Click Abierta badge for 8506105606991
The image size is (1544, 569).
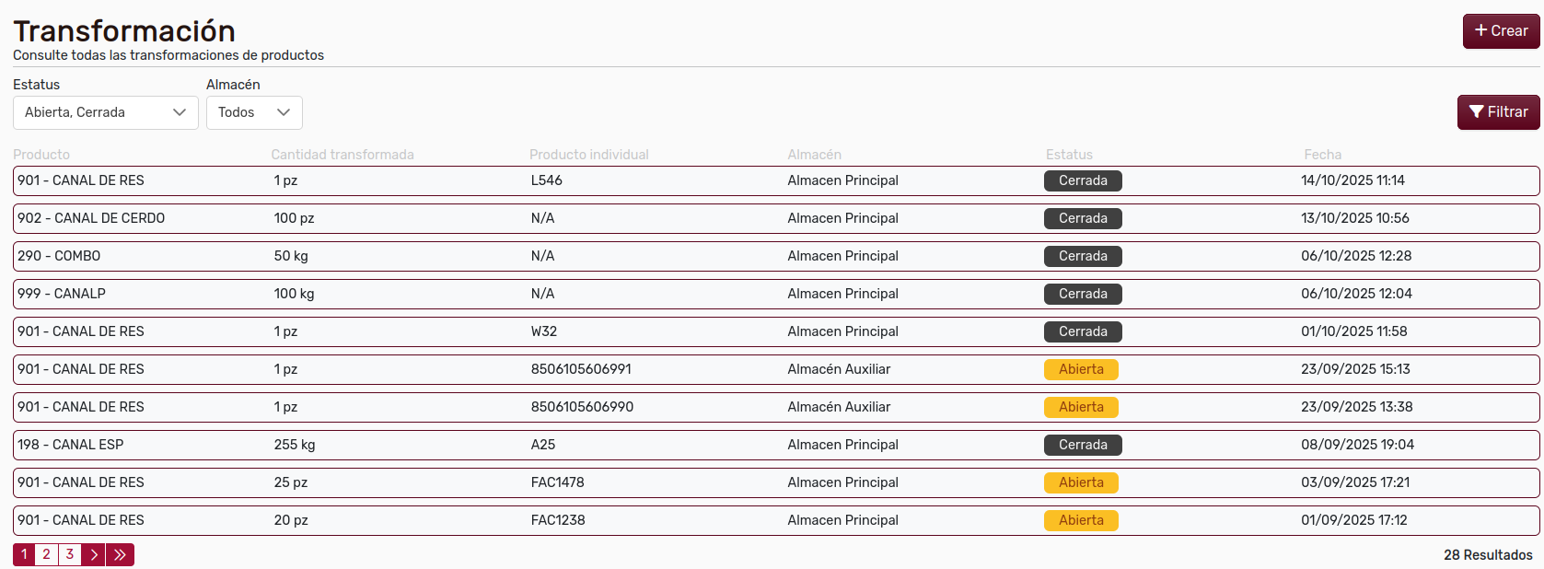coord(1080,369)
